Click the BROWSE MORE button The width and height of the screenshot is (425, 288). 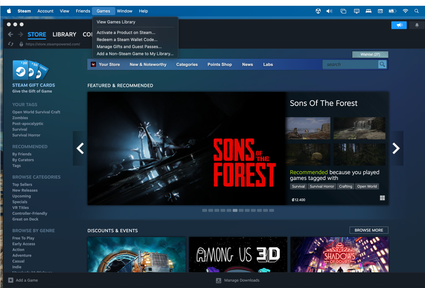(x=369, y=230)
